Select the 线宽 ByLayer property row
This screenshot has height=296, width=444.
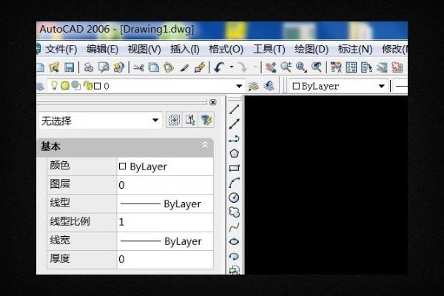click(x=130, y=240)
